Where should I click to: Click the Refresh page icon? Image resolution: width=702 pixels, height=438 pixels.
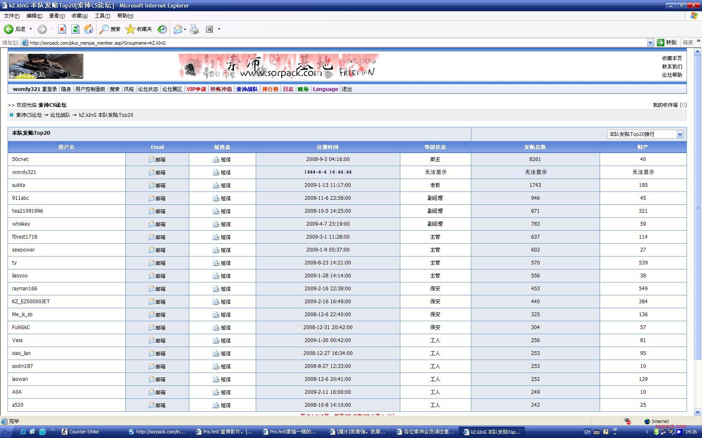pyautogui.click(x=75, y=29)
